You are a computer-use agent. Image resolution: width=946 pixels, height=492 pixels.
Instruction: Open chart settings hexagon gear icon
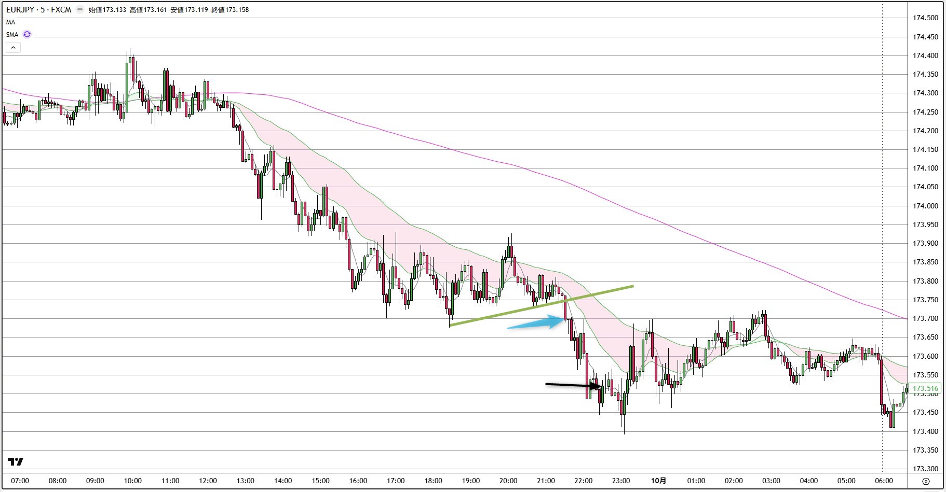tap(926, 481)
